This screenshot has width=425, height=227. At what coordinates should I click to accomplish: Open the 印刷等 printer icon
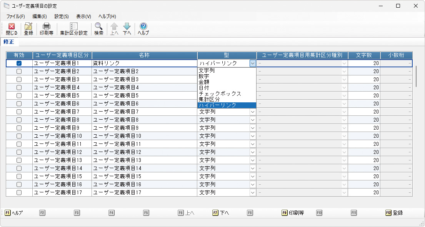(x=47, y=27)
